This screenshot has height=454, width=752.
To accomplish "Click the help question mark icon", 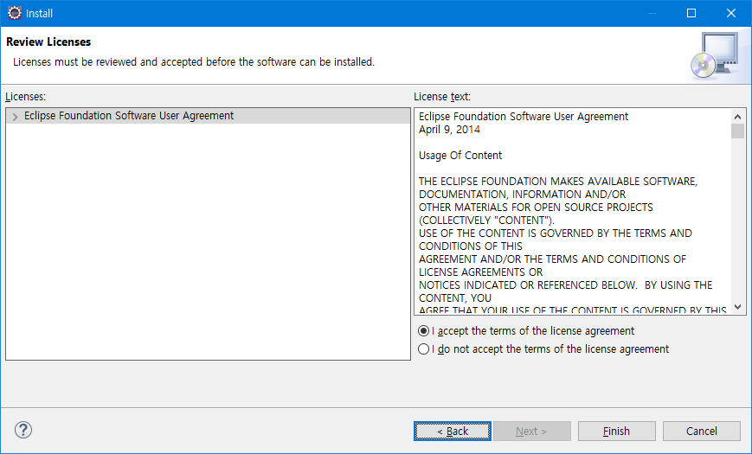I will [x=23, y=430].
